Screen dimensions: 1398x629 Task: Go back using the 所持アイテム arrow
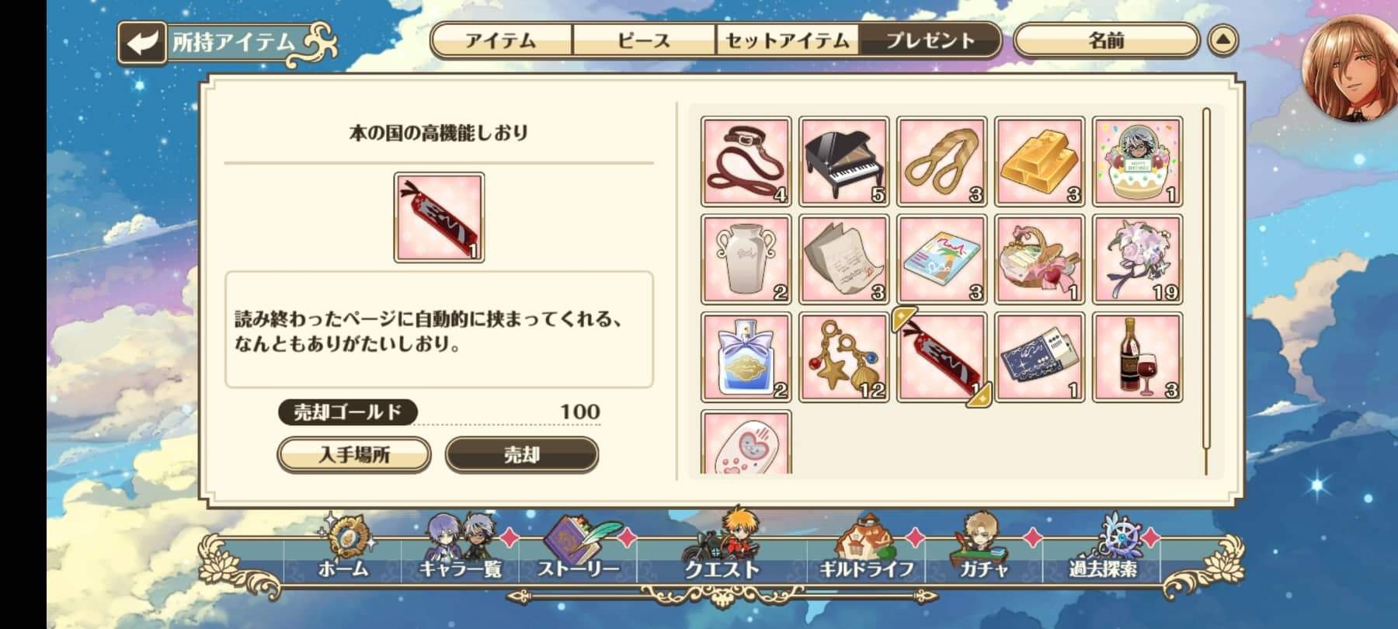click(142, 42)
